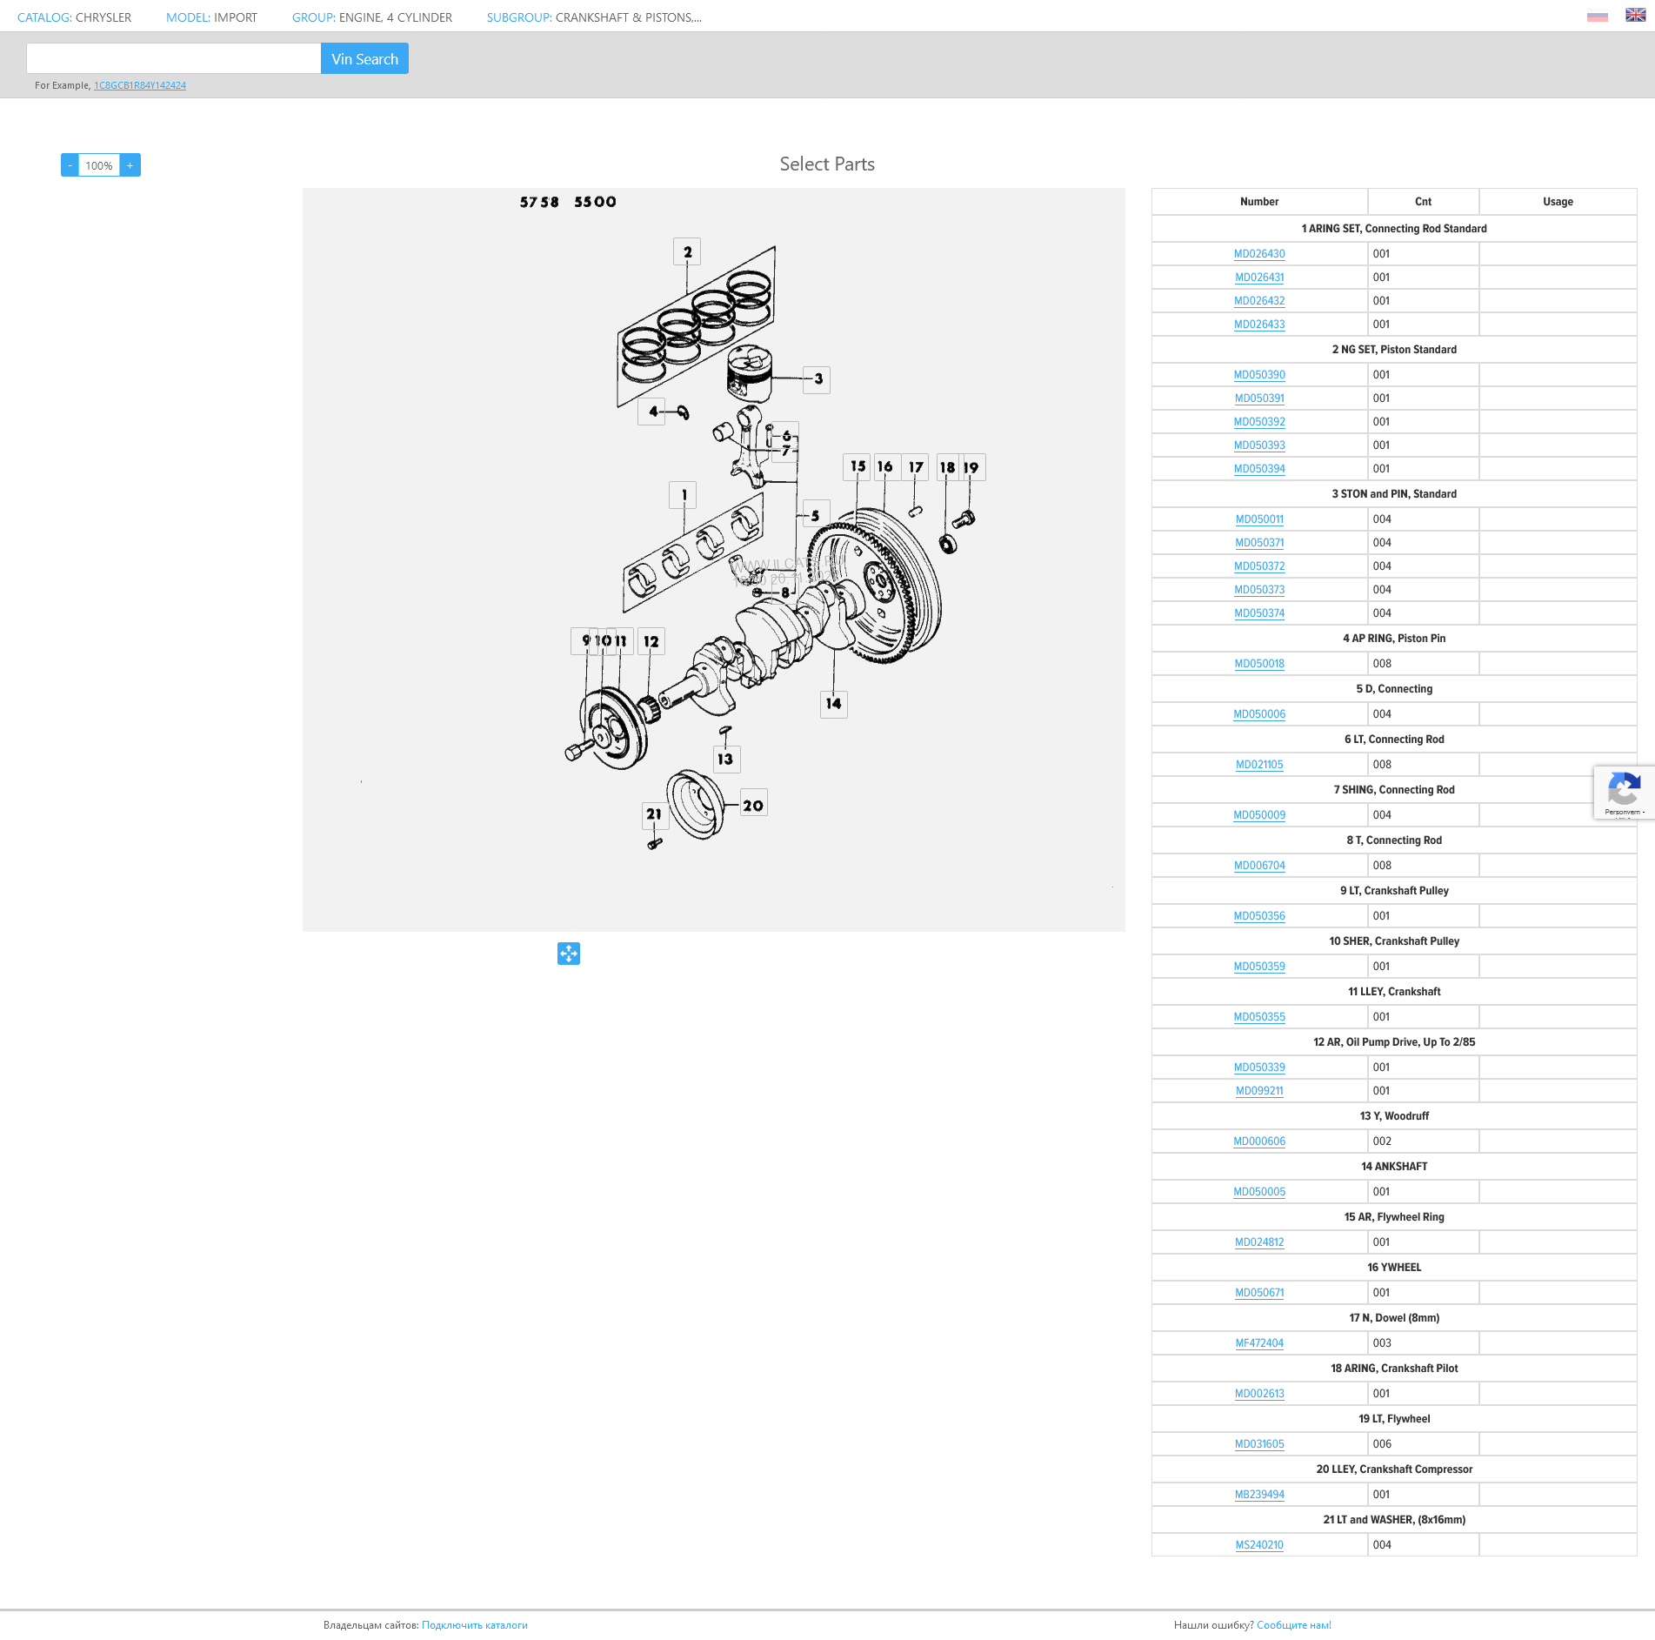Open part number MS240210 link
Viewport: 1655px width, 1640px height.
(x=1259, y=1545)
